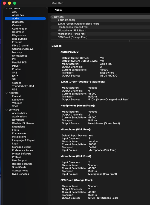Select Developer under Software
The image size is (150, 205).
[x=18, y=120]
